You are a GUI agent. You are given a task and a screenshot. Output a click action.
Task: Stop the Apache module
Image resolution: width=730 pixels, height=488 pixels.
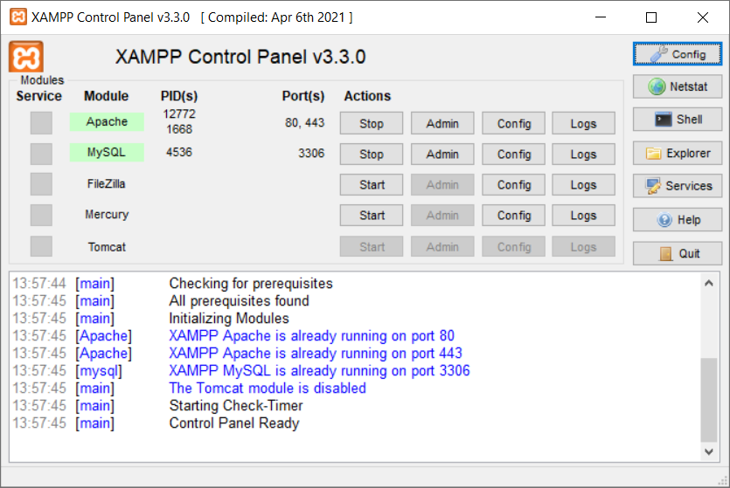pos(372,123)
